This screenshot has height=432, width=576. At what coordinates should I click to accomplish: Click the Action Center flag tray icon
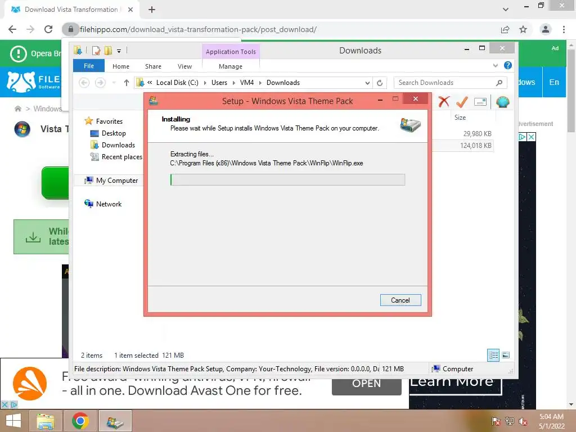click(496, 421)
